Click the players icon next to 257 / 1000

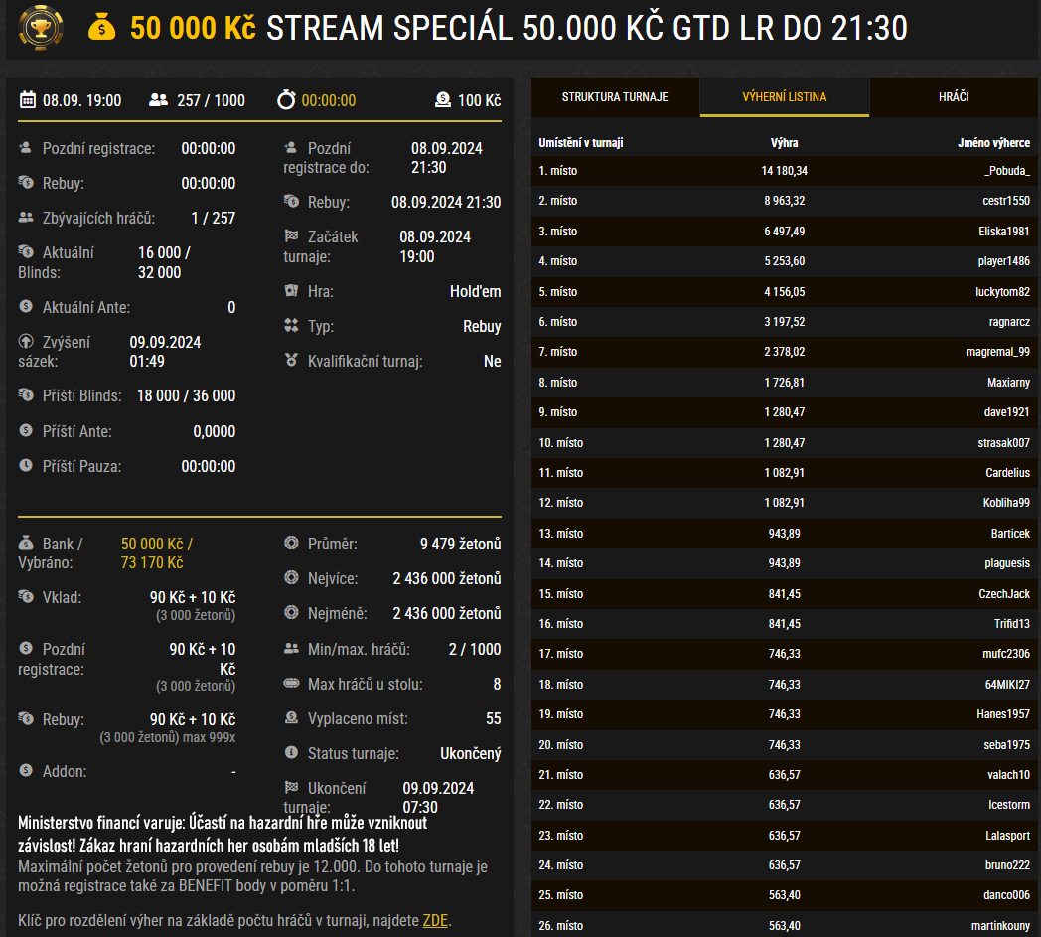[x=158, y=100]
